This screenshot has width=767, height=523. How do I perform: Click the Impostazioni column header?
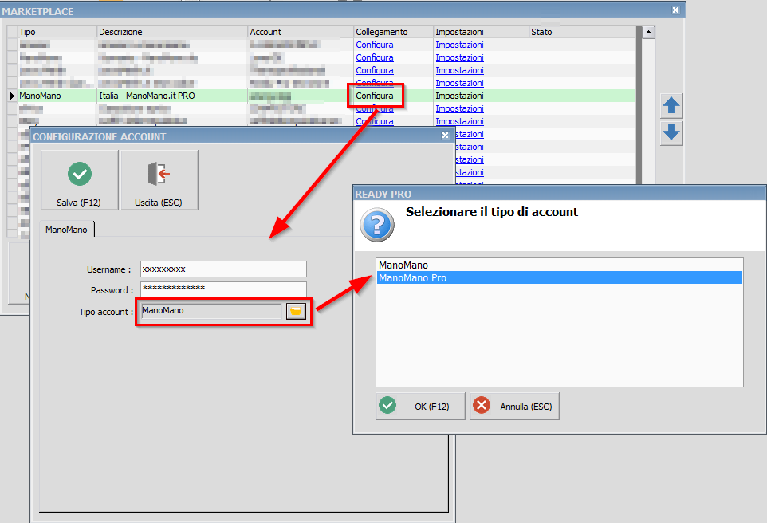(481, 32)
